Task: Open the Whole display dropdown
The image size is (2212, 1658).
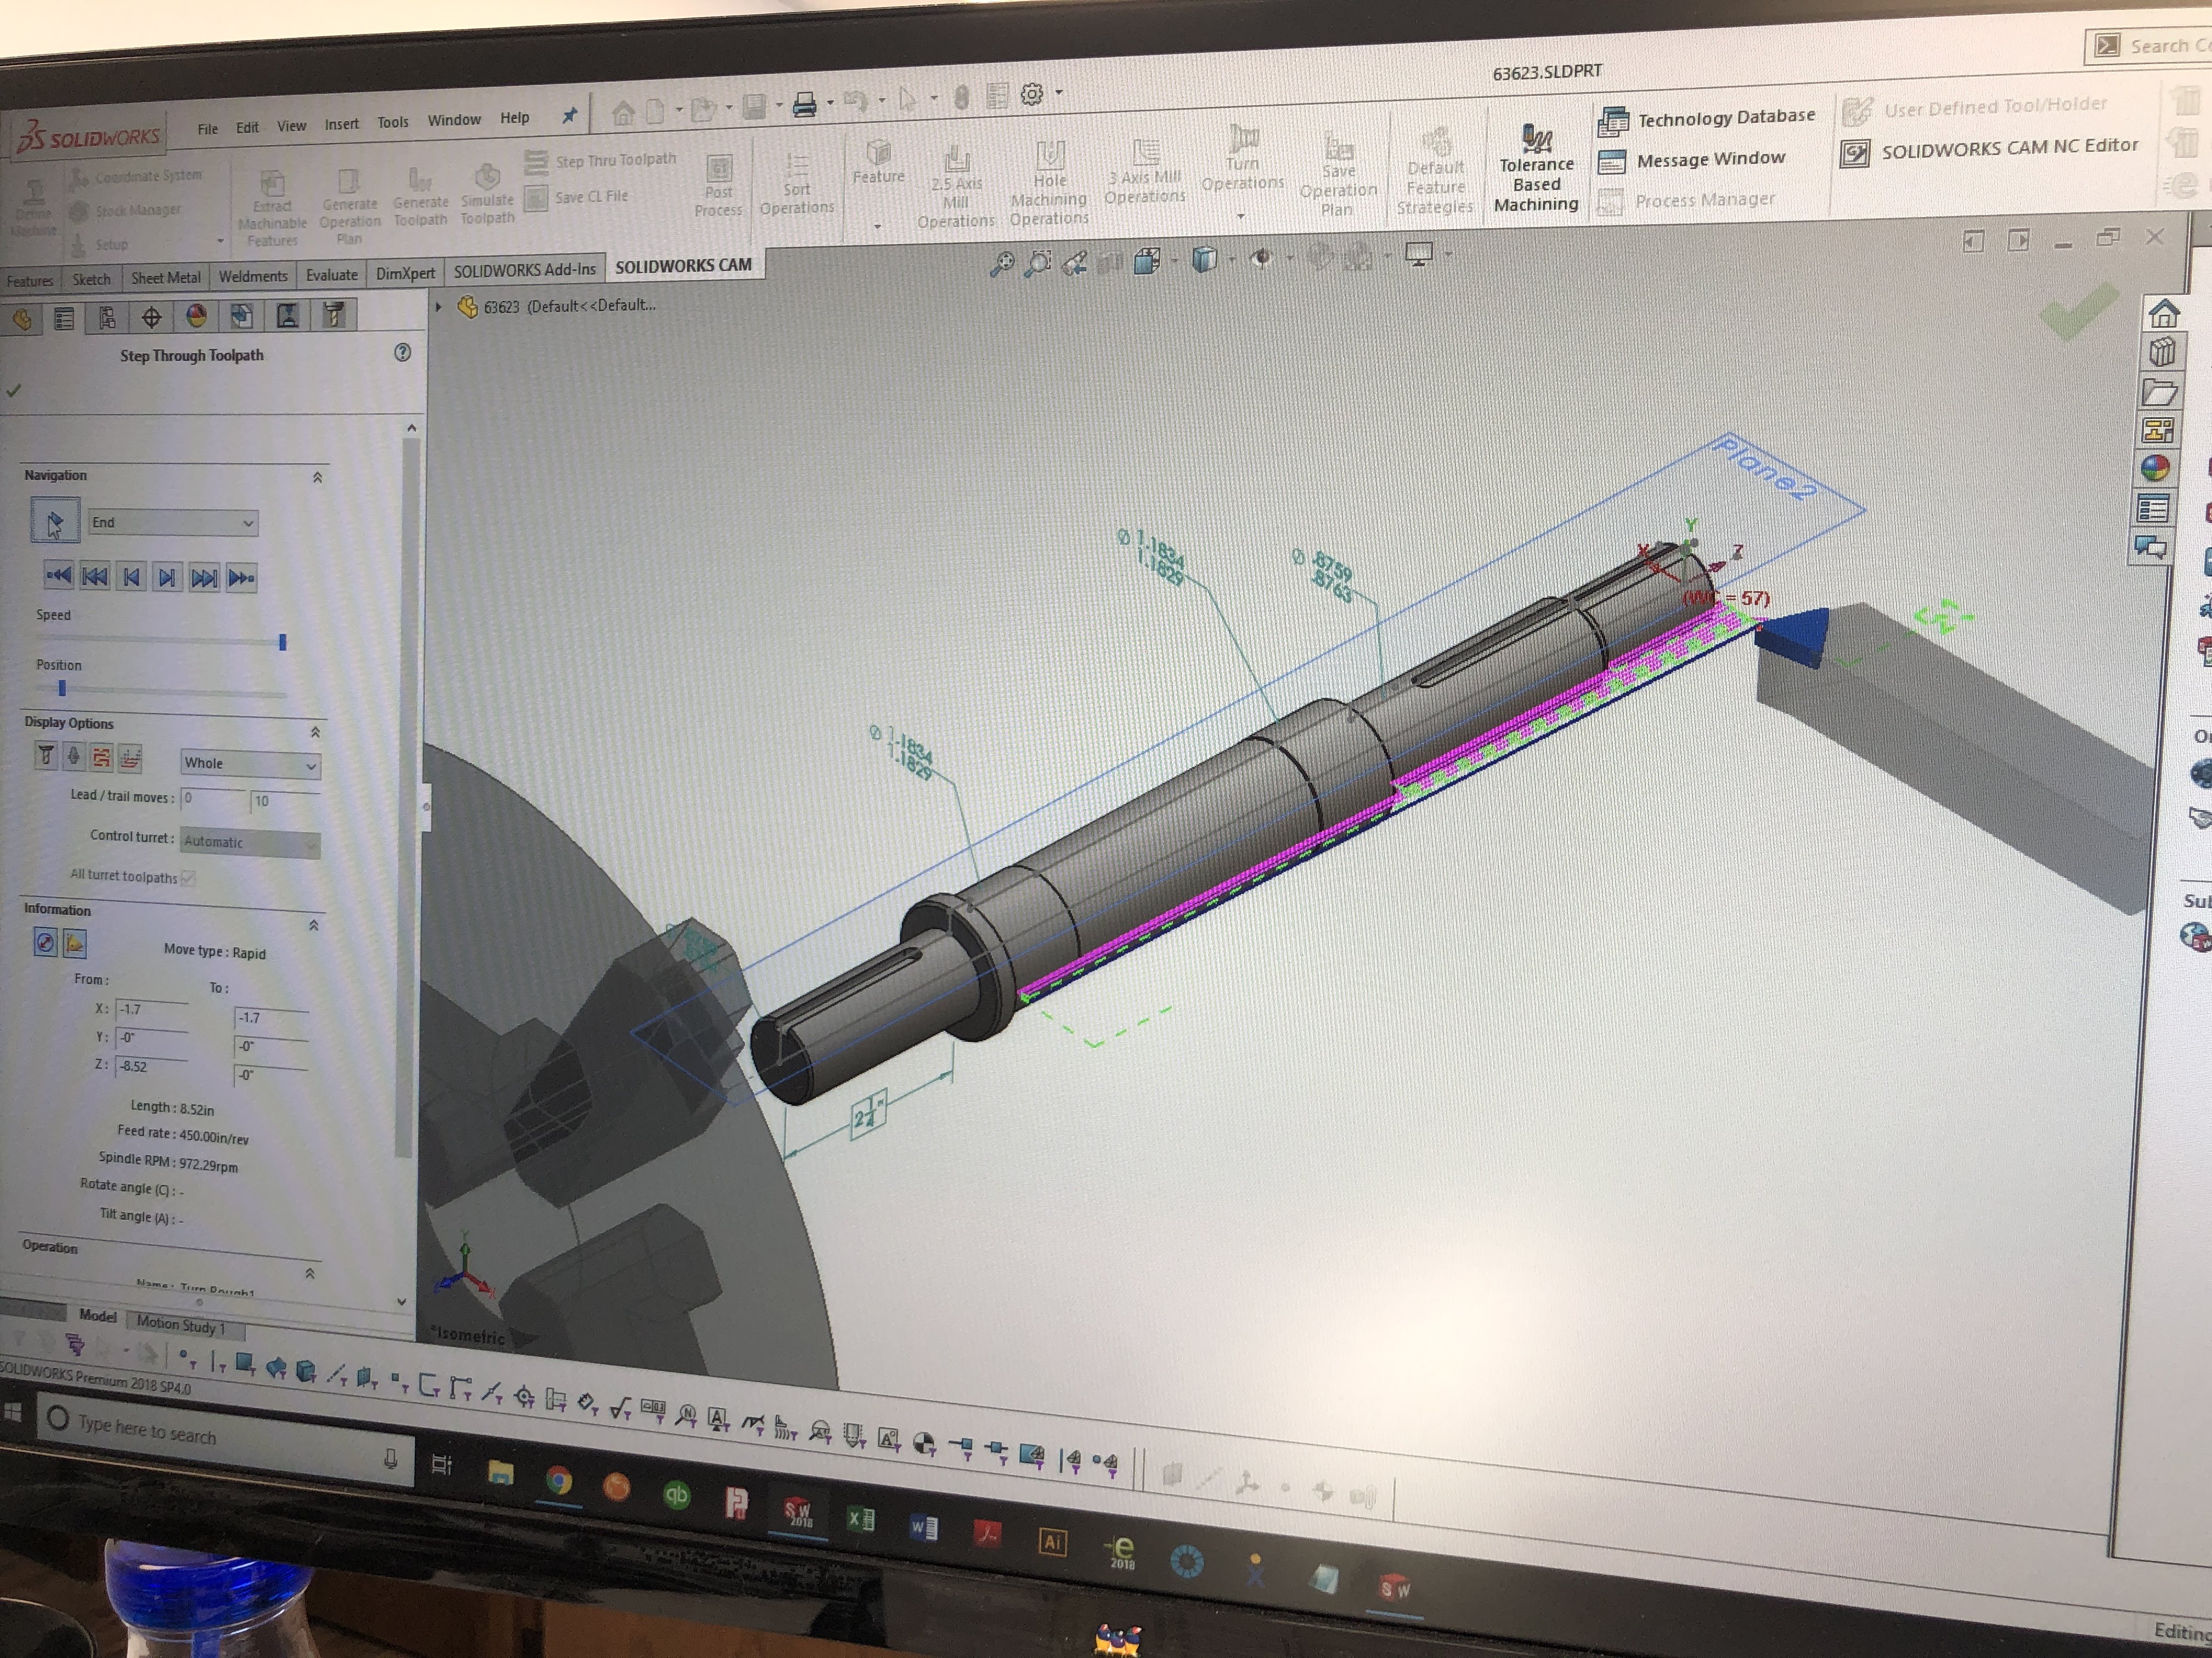Action: point(249,764)
